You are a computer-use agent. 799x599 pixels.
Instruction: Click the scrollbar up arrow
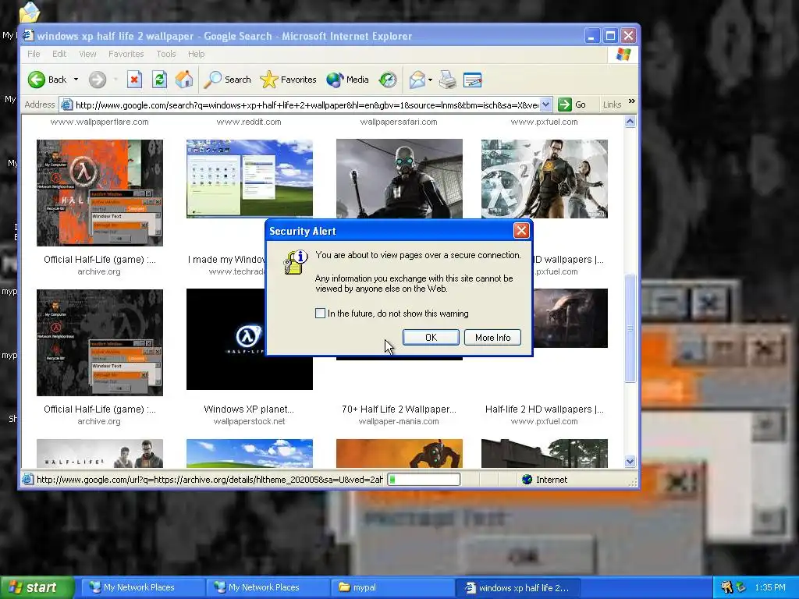[630, 122]
